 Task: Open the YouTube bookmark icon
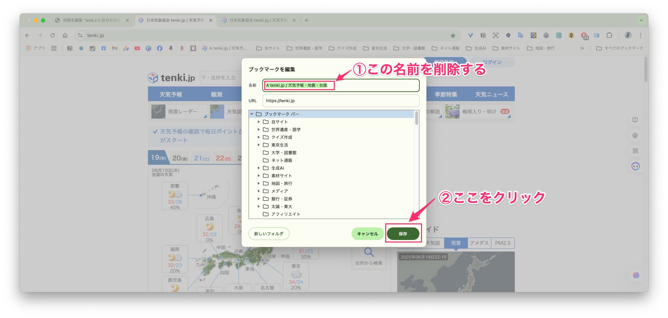point(137,48)
